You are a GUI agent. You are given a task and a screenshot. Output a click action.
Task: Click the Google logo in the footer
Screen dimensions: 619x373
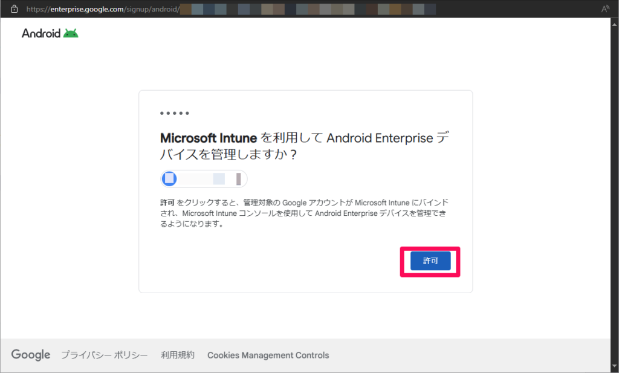pyautogui.click(x=31, y=355)
